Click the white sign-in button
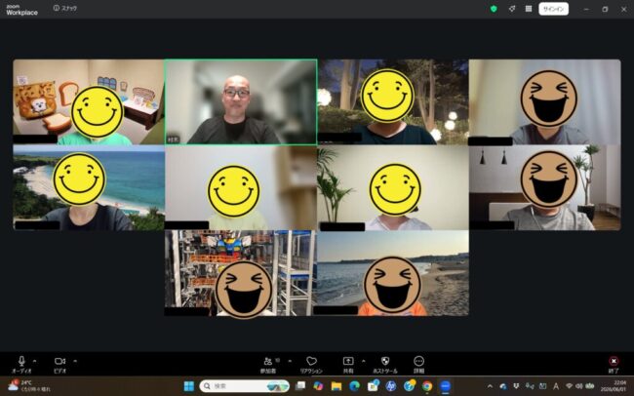Screen dimensions: 634x396 tap(554, 9)
